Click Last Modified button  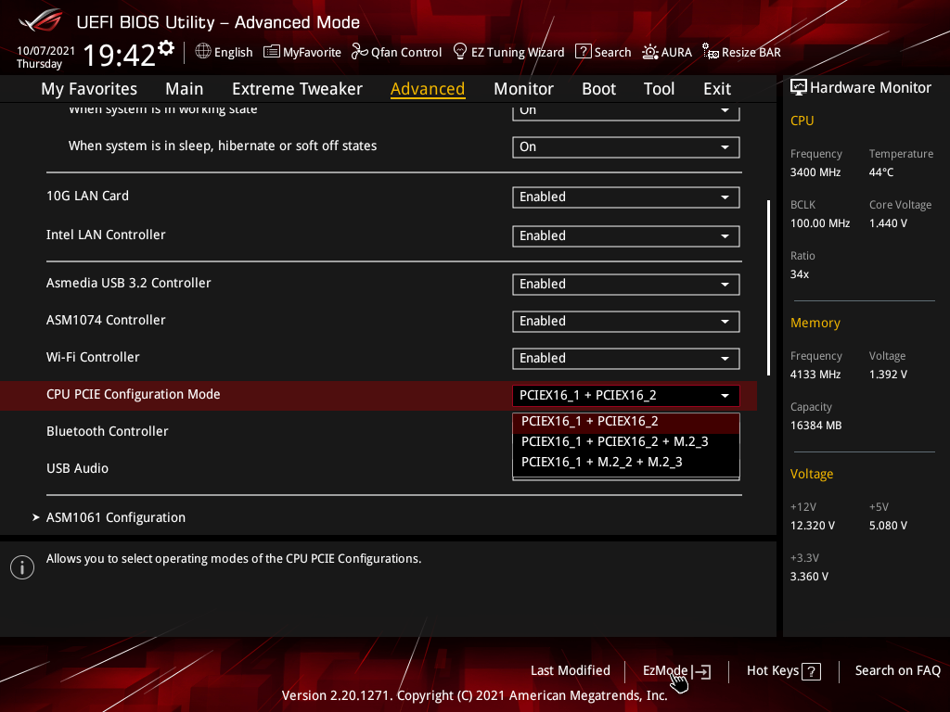click(x=571, y=671)
